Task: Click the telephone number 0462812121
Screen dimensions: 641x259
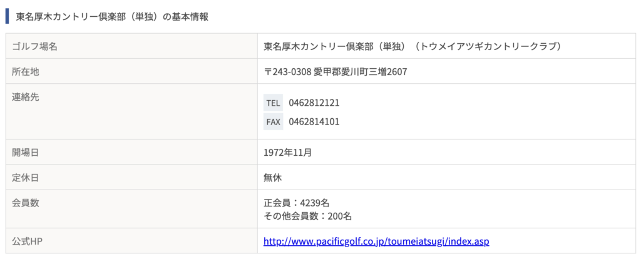Action: click(314, 103)
